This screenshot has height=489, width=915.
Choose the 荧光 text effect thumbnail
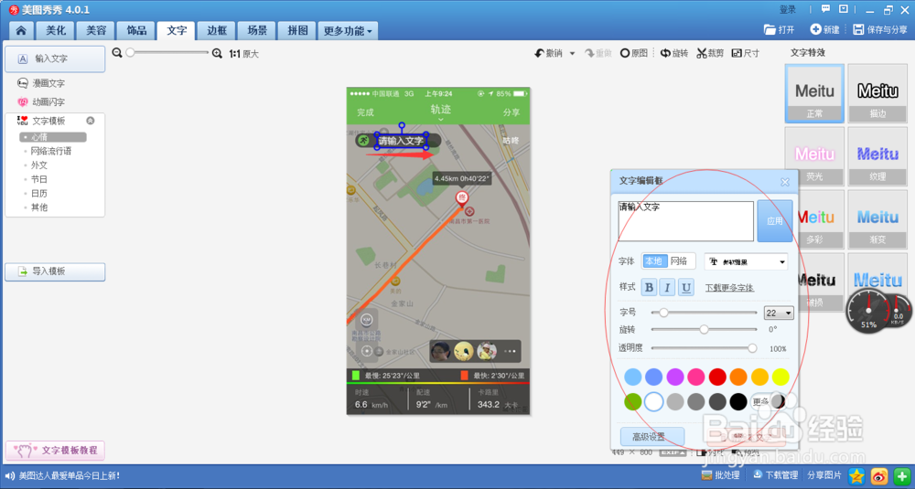coord(814,156)
